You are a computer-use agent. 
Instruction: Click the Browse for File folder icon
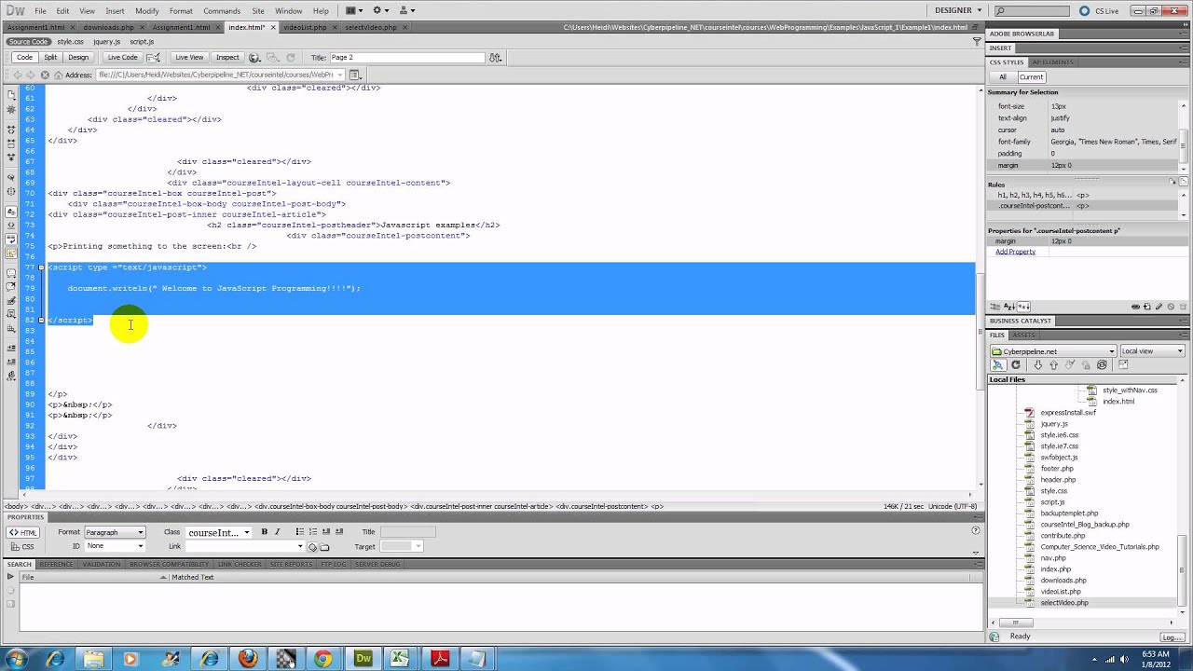tap(324, 547)
